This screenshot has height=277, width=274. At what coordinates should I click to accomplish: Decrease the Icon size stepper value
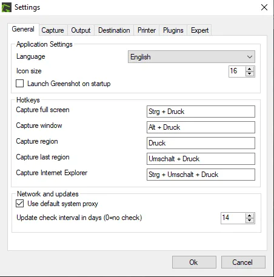(250, 74)
